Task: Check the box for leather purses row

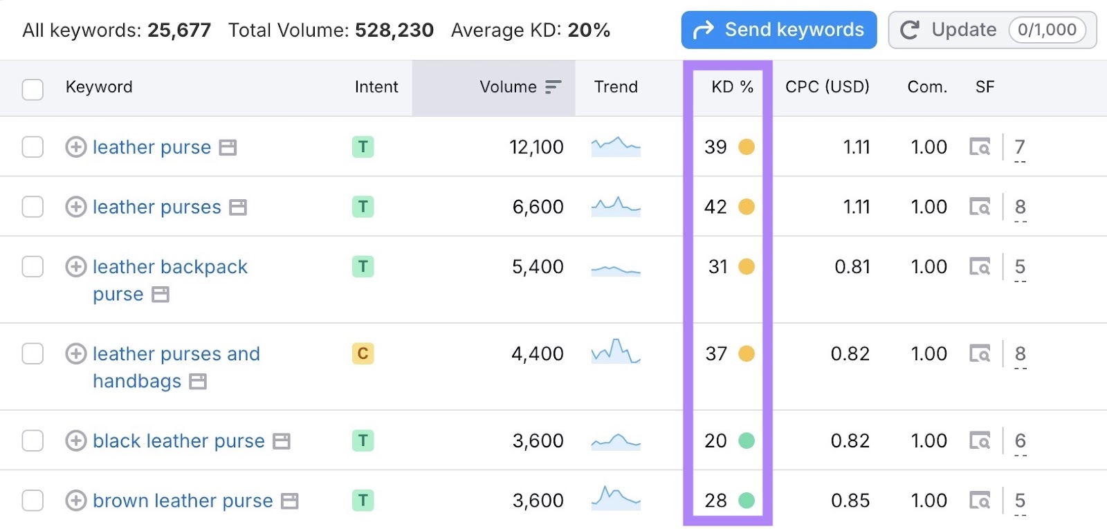Action: (33, 207)
